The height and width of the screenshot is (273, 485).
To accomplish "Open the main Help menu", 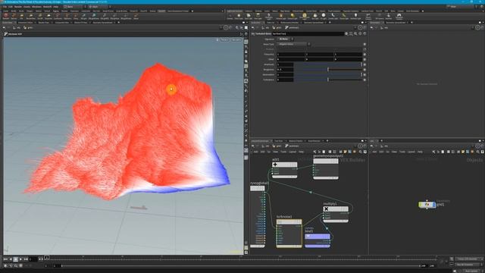I will 55,7.
